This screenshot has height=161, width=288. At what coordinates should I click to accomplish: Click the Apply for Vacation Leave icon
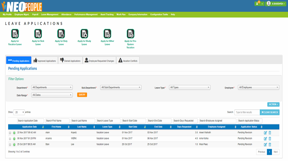[15, 33]
